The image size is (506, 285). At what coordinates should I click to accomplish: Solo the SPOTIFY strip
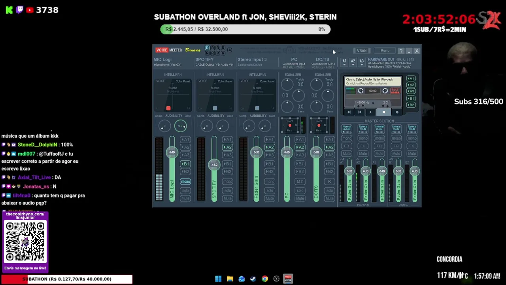227,190
